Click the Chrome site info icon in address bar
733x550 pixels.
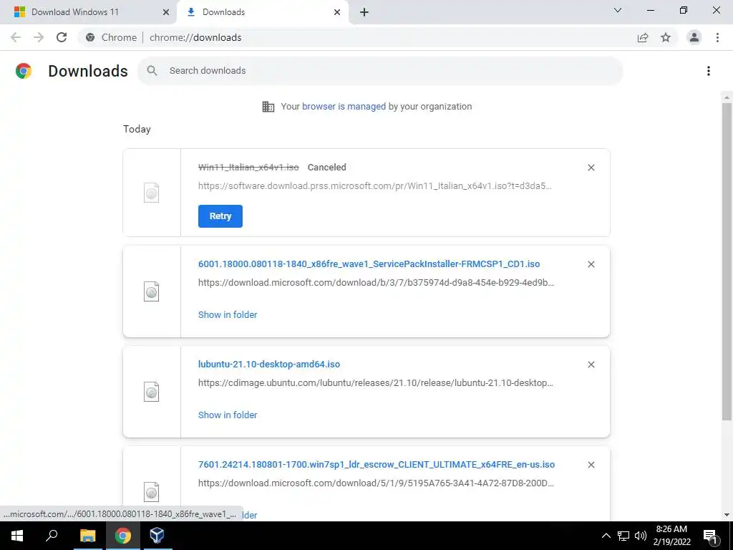(90, 37)
